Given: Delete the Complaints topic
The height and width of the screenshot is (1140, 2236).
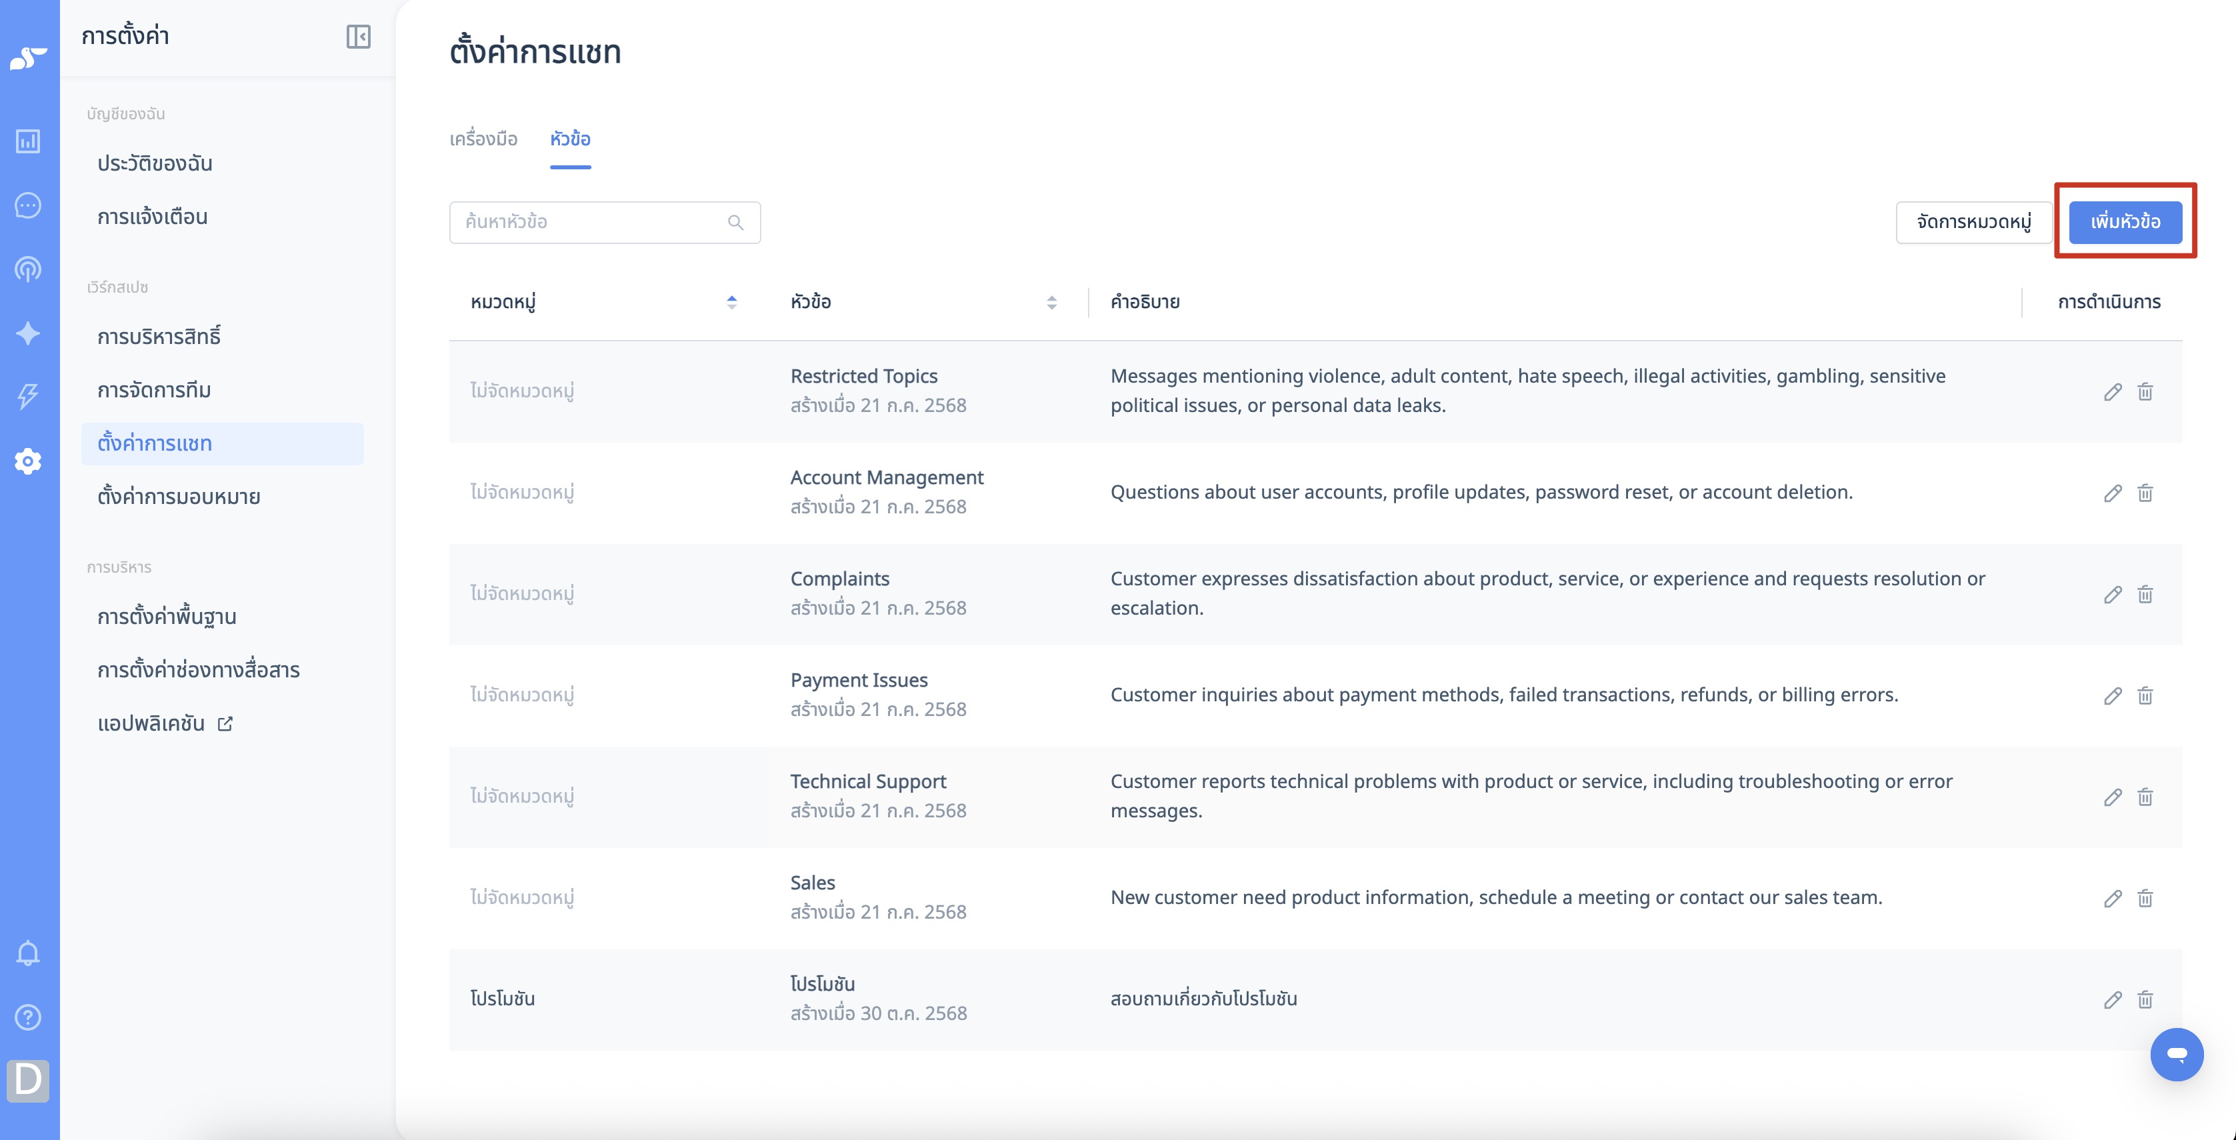Looking at the screenshot, I should 2145,595.
